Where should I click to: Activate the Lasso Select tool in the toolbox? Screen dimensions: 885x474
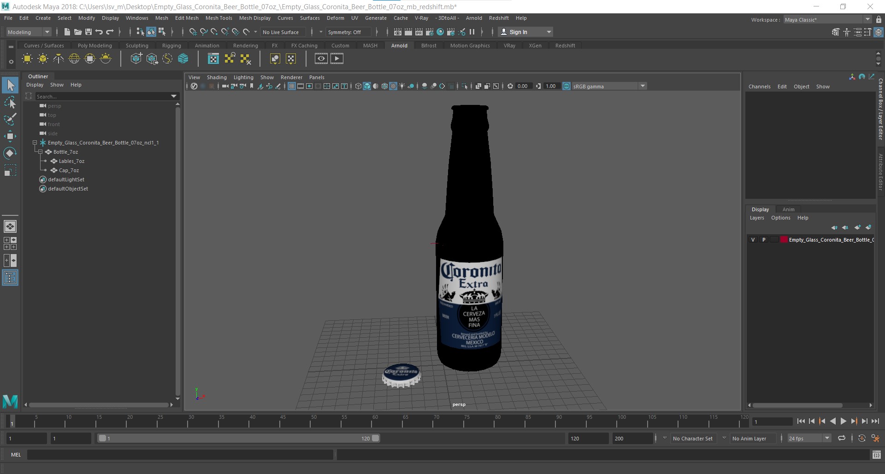(10, 103)
